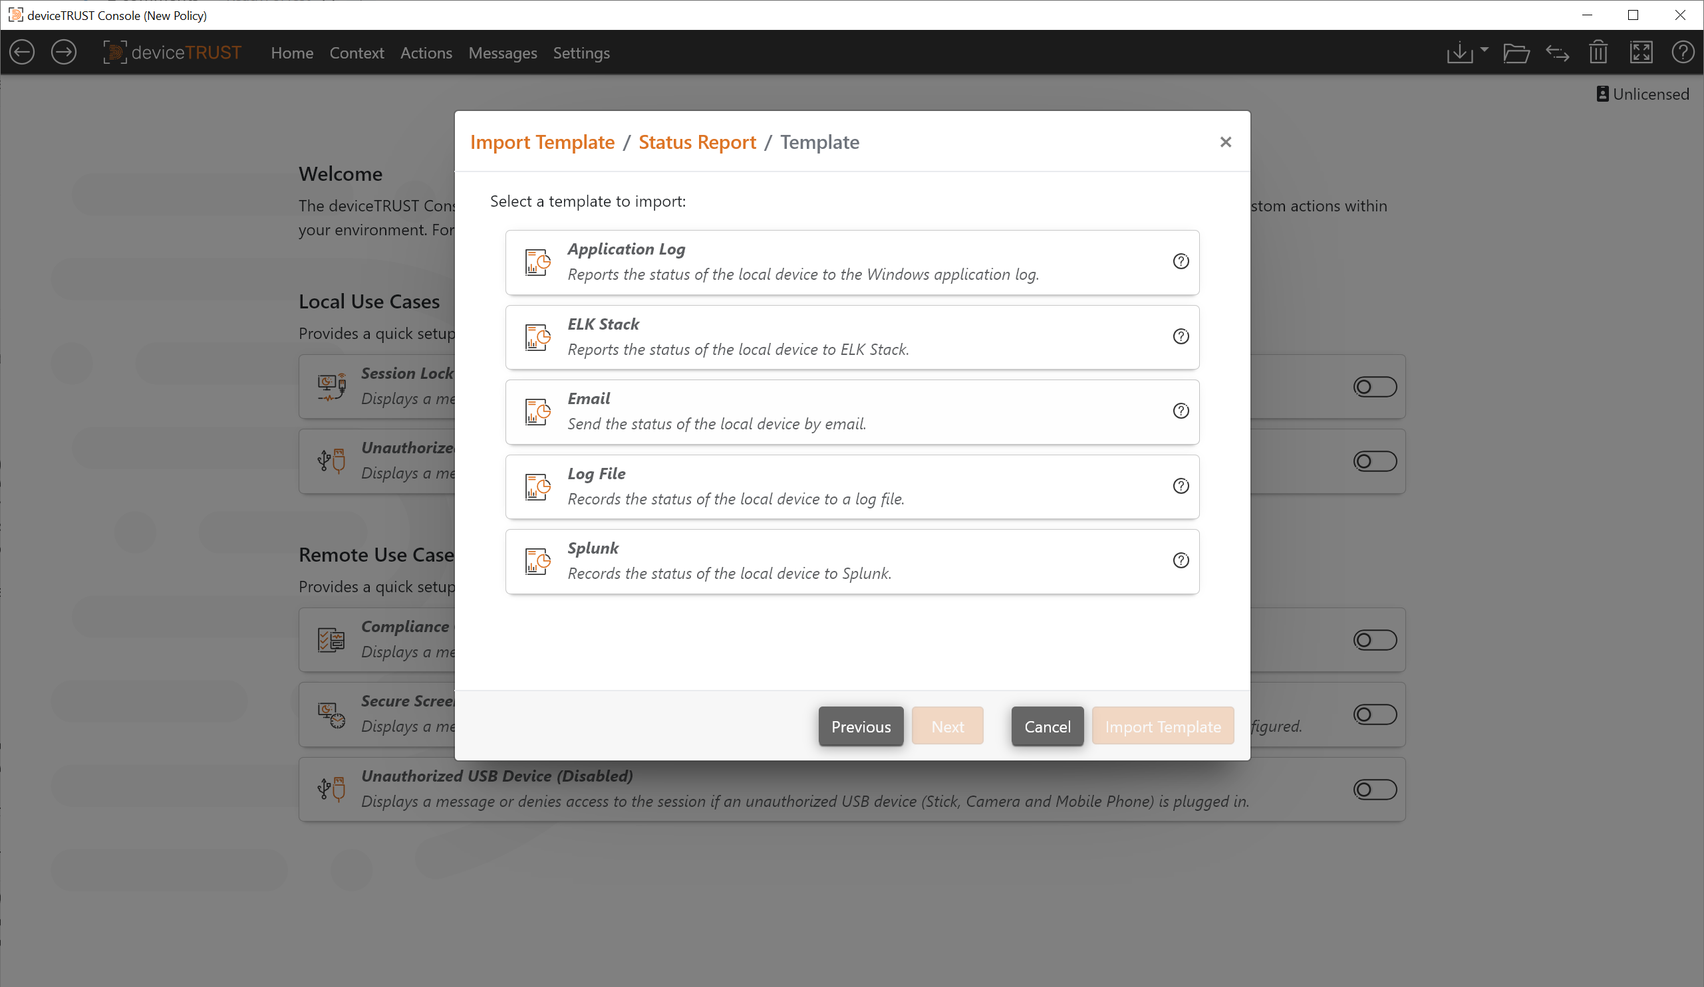Click the help icon beside the ELK Stack template
This screenshot has height=987, width=1704.
coord(1181,336)
